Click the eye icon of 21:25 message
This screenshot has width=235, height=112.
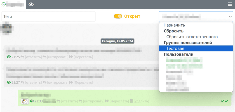click(x=9, y=57)
